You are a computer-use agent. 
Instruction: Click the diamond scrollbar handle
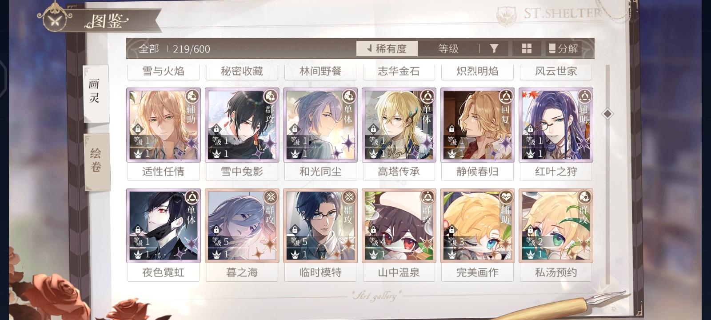point(607,114)
